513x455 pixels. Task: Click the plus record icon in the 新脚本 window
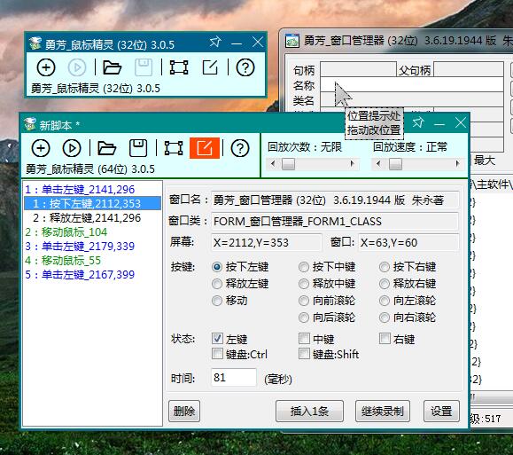tap(41, 148)
